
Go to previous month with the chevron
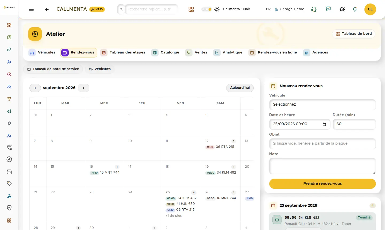click(35, 88)
